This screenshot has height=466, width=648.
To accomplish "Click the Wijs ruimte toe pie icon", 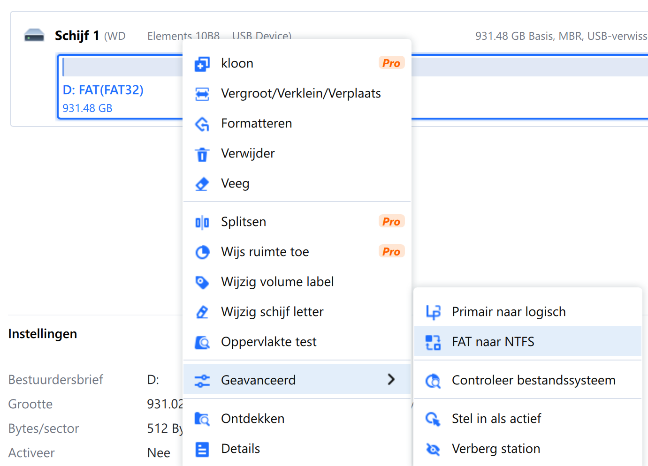I will (x=202, y=252).
